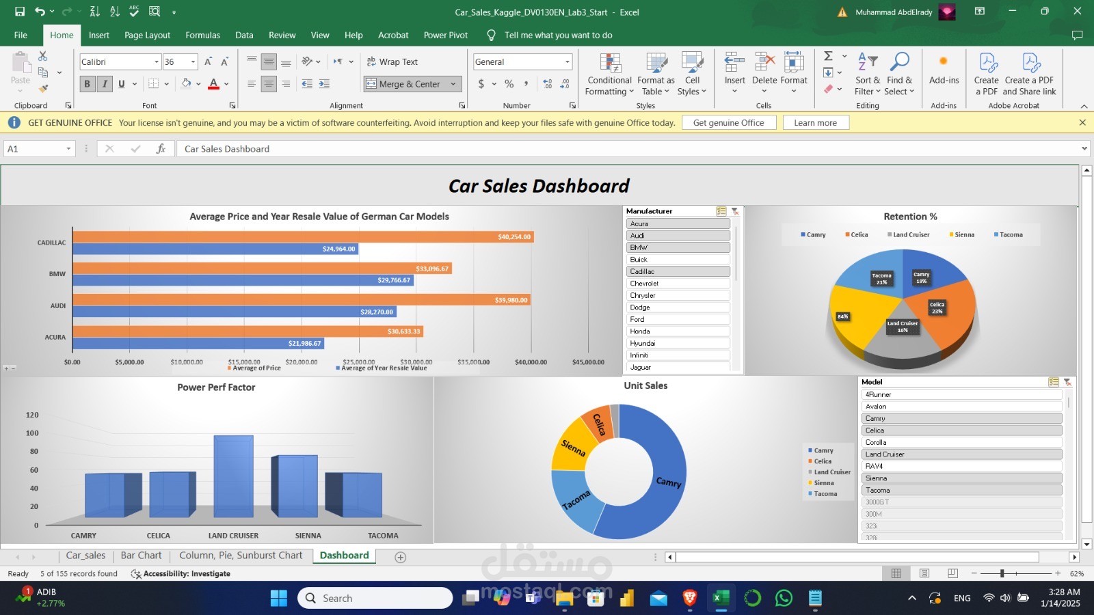Viewport: 1094px width, 615px height.
Task: Toggle Bold formatting
Action: [x=87, y=83]
